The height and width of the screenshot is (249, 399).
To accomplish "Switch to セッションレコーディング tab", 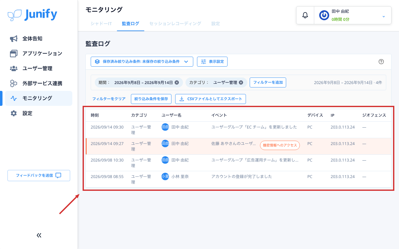I will [175, 23].
